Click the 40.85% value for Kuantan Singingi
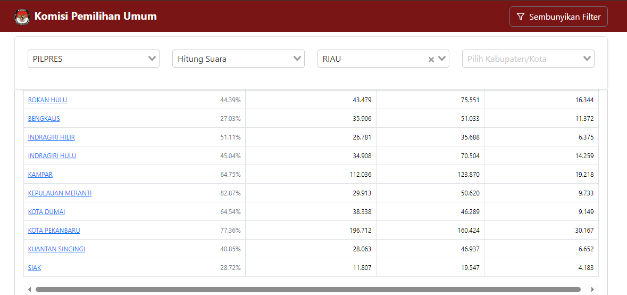The height and width of the screenshot is (295, 627). click(x=230, y=249)
